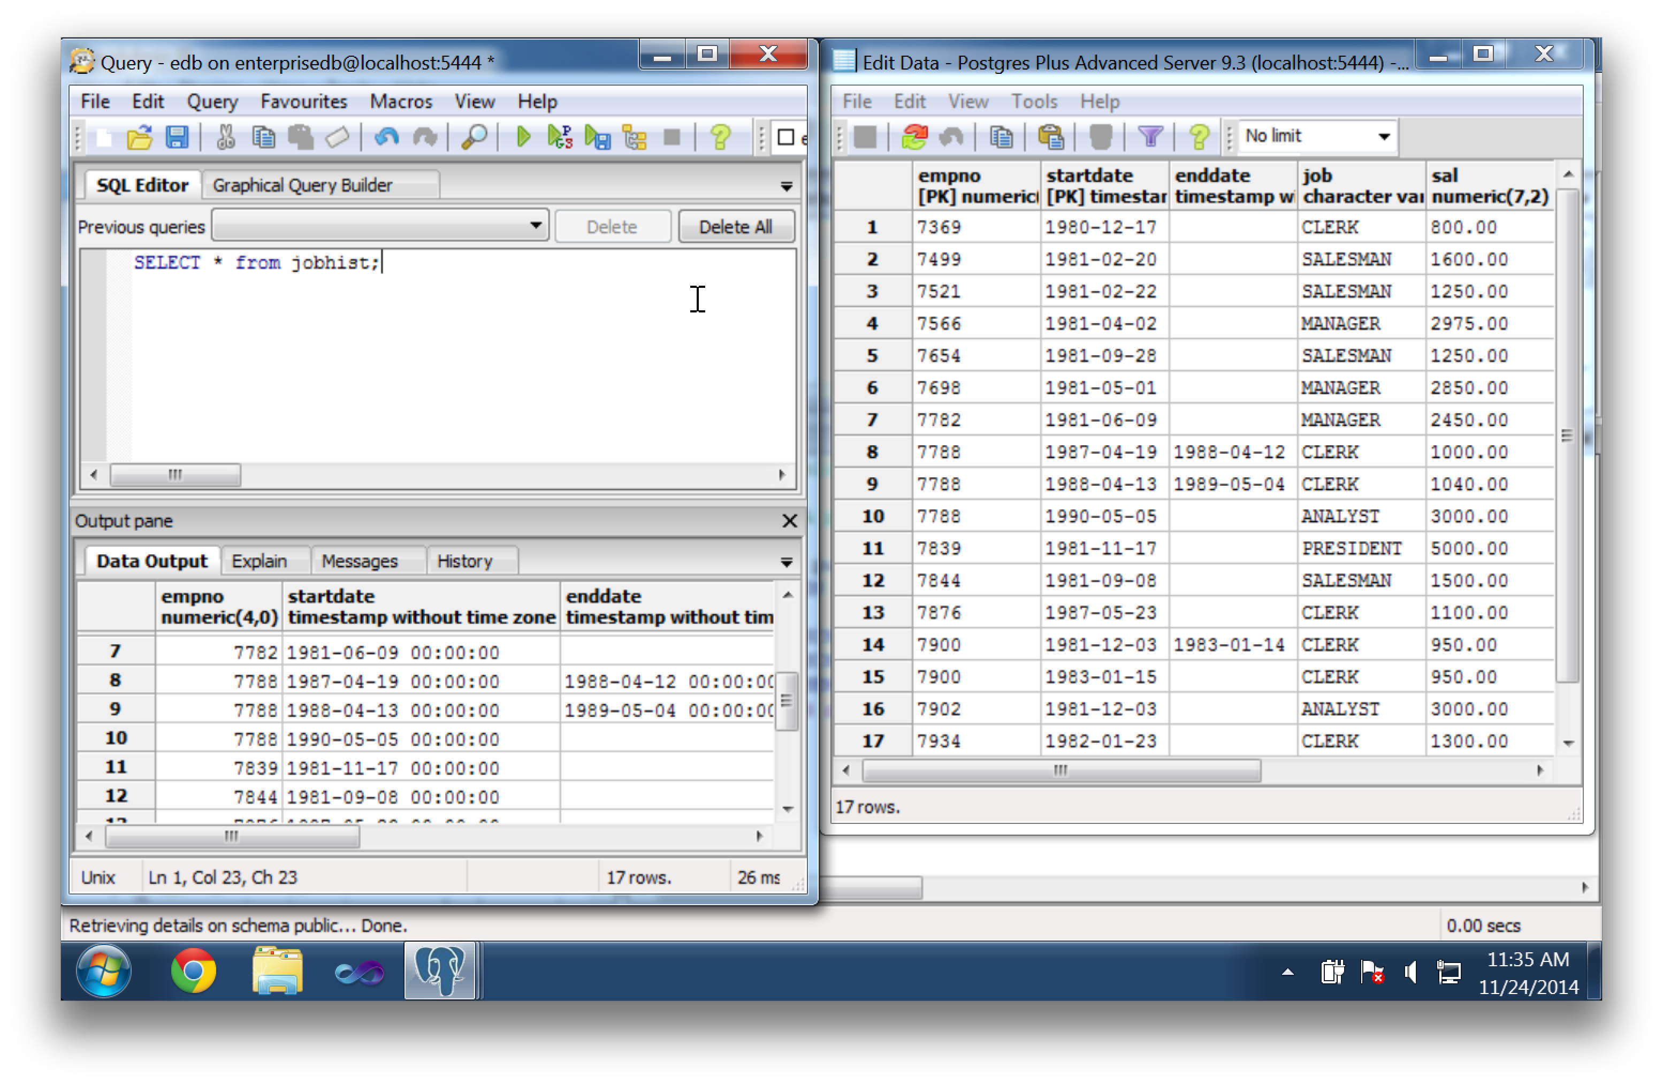Click the Delete previous query button
This screenshot has height=1085, width=1663.
(x=612, y=226)
